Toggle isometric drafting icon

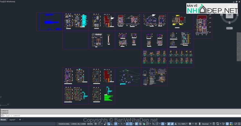121,124
